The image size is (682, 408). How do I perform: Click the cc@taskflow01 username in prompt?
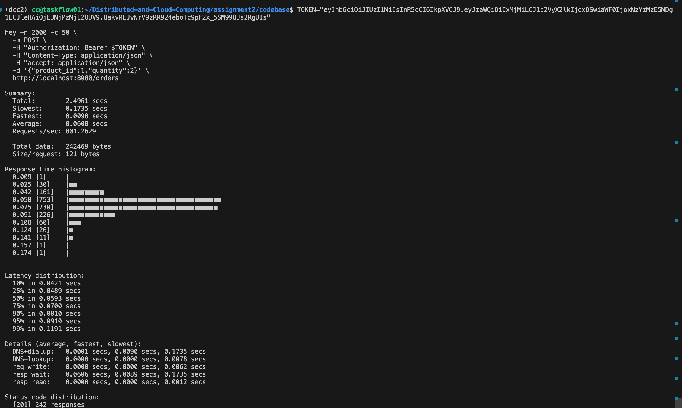[56, 9]
